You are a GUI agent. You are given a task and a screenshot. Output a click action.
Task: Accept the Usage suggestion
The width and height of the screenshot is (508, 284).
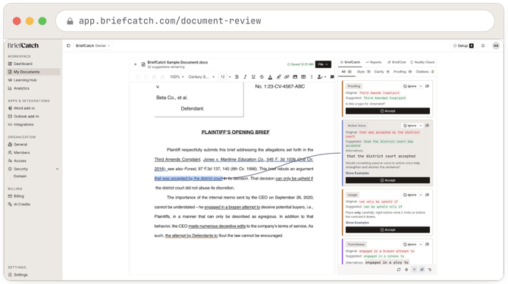pyautogui.click(x=387, y=229)
